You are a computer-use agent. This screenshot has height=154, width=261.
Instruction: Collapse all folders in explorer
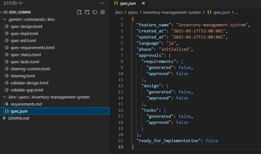[103, 12]
